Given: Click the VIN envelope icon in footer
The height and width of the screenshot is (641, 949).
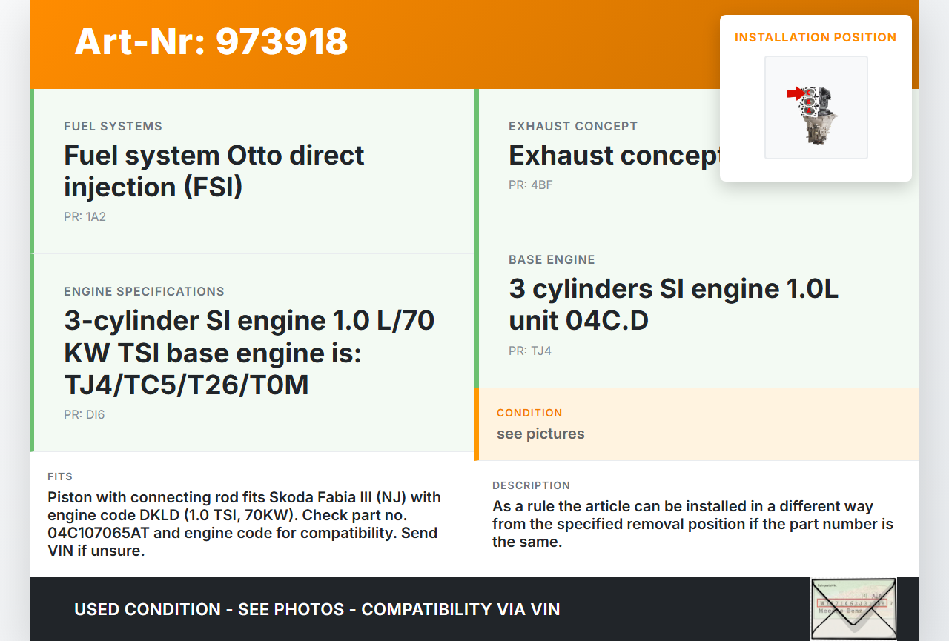Looking at the screenshot, I should [x=853, y=608].
